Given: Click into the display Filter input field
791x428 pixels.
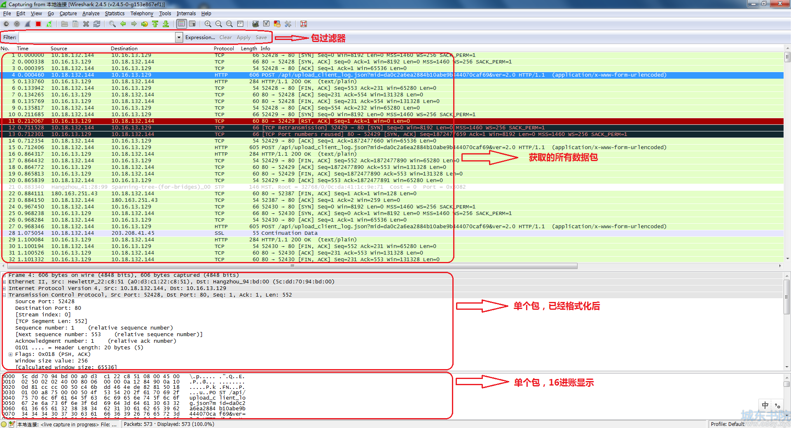Looking at the screenshot, I should click(x=97, y=37).
